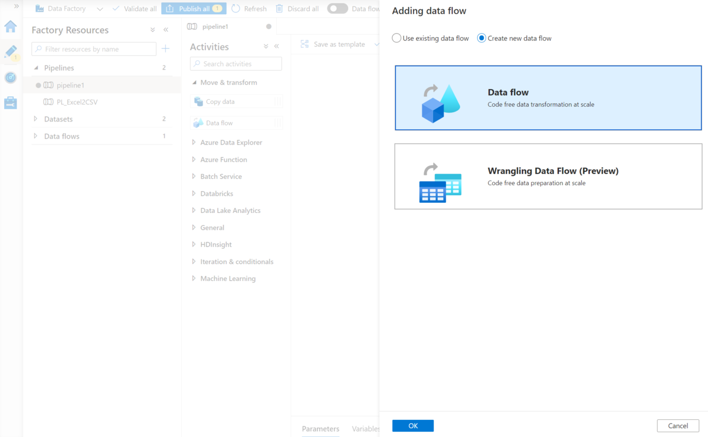The height and width of the screenshot is (437, 708).
Task: Click the Data flow activity icon
Action: click(x=199, y=123)
